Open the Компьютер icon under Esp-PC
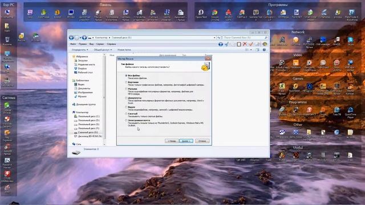This screenshot has height=205, width=365. coord(7,14)
